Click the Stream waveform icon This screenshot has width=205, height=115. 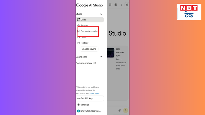tap(78, 25)
